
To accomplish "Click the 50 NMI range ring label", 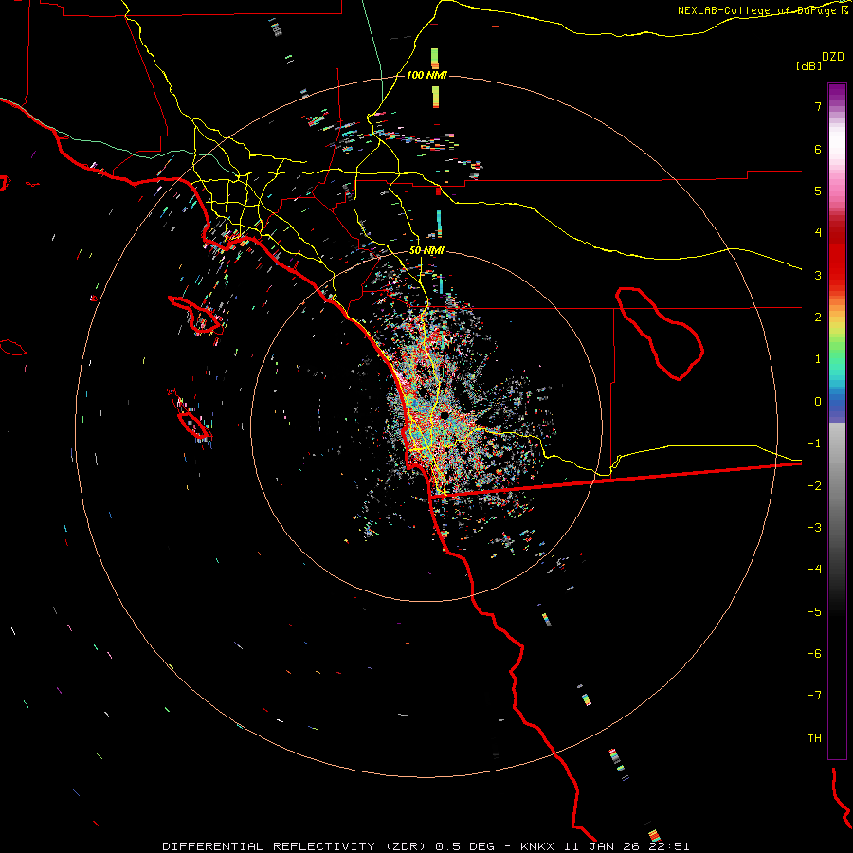I will [426, 251].
